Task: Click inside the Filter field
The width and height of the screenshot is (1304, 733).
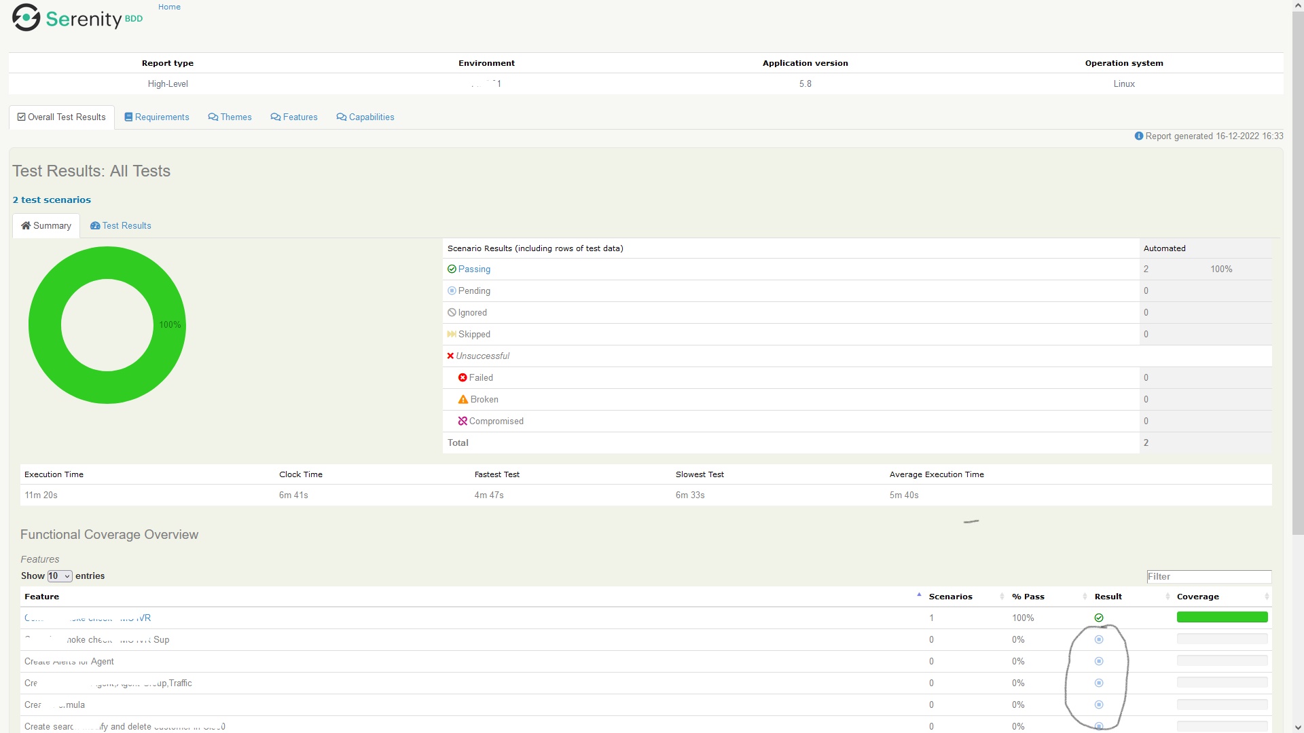Action: coord(1209,576)
